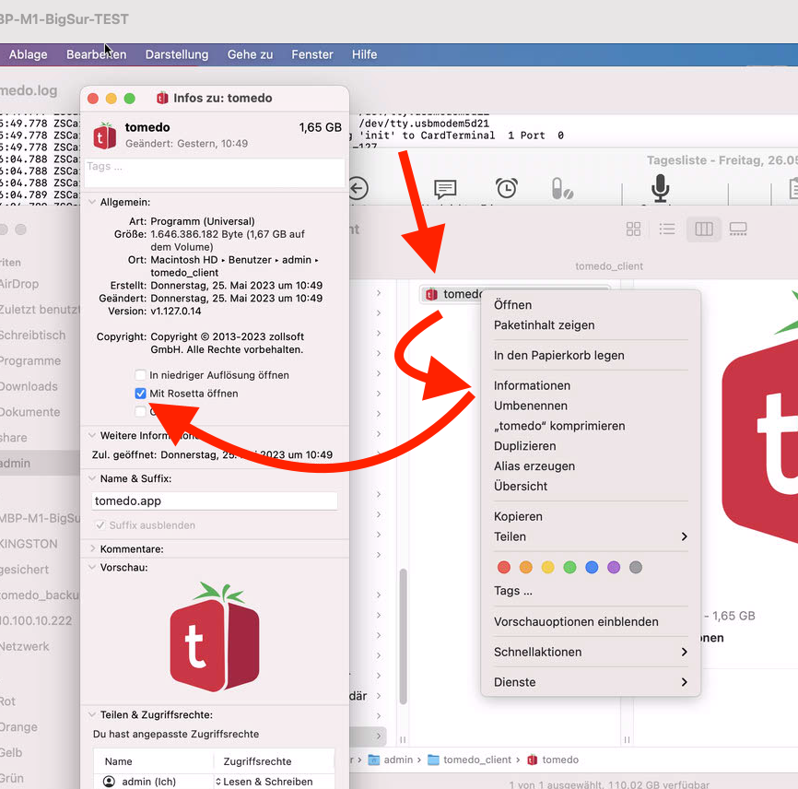Click the alarm clock icon
This screenshot has height=789, width=798.
click(x=507, y=188)
